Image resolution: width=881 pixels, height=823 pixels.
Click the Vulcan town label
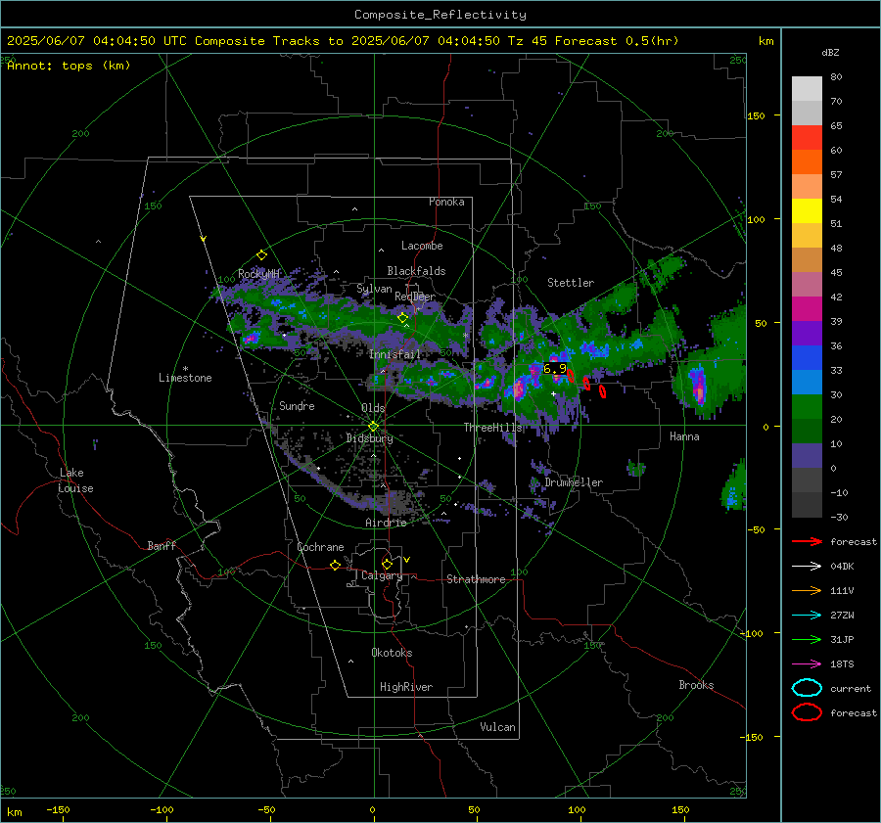tap(497, 727)
